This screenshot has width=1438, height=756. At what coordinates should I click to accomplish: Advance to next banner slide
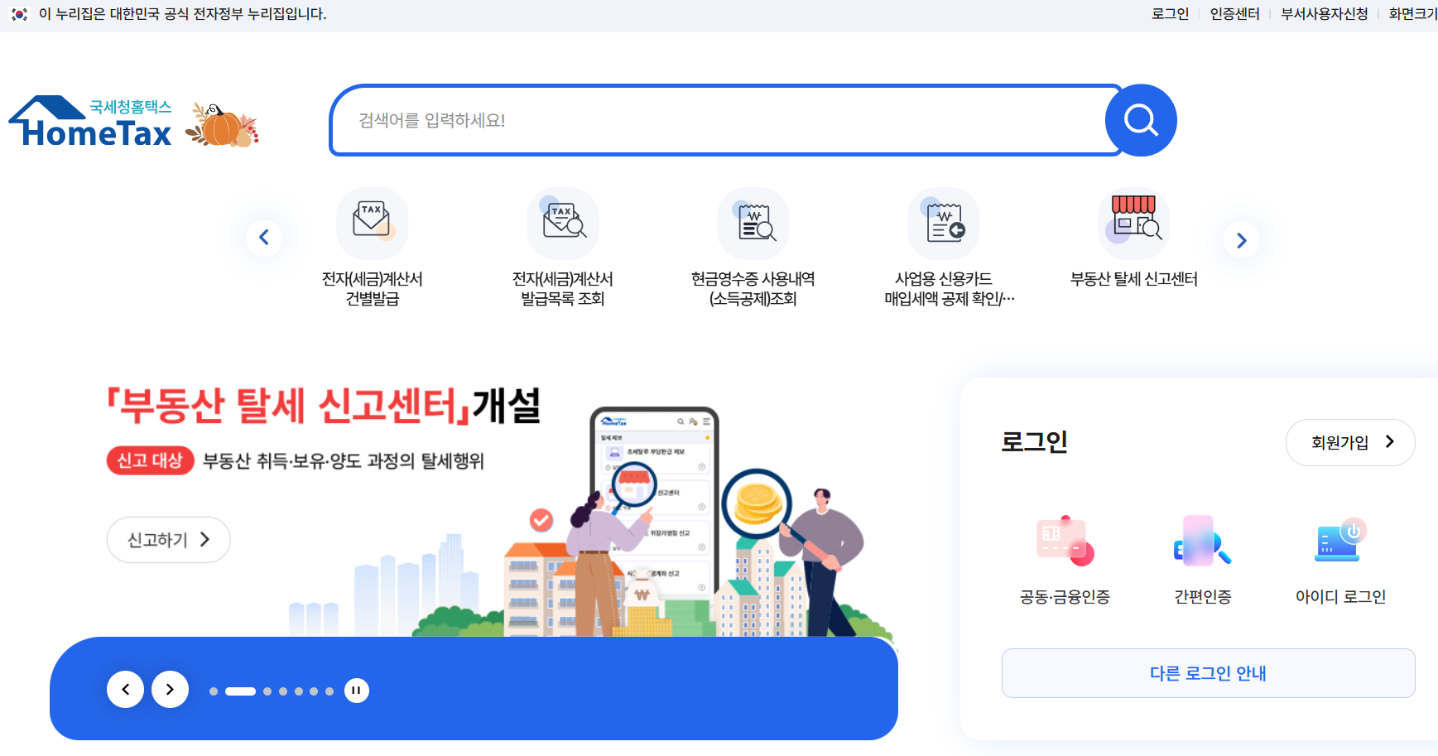pos(170,689)
